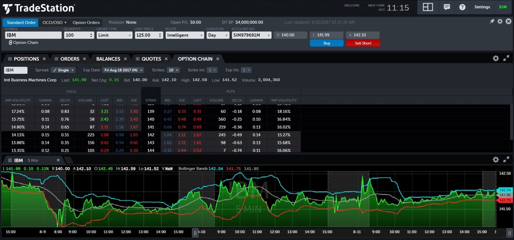Click the order bar Symbol input field

pyautogui.click(x=33, y=35)
